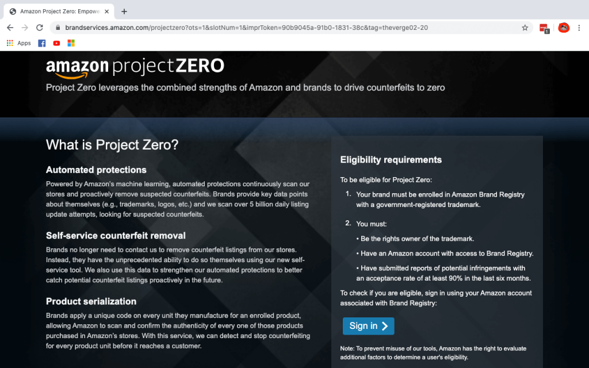Viewport: 589px width, 368px height.
Task: Open the Microsoft bookmark icon
Action: 71,43
